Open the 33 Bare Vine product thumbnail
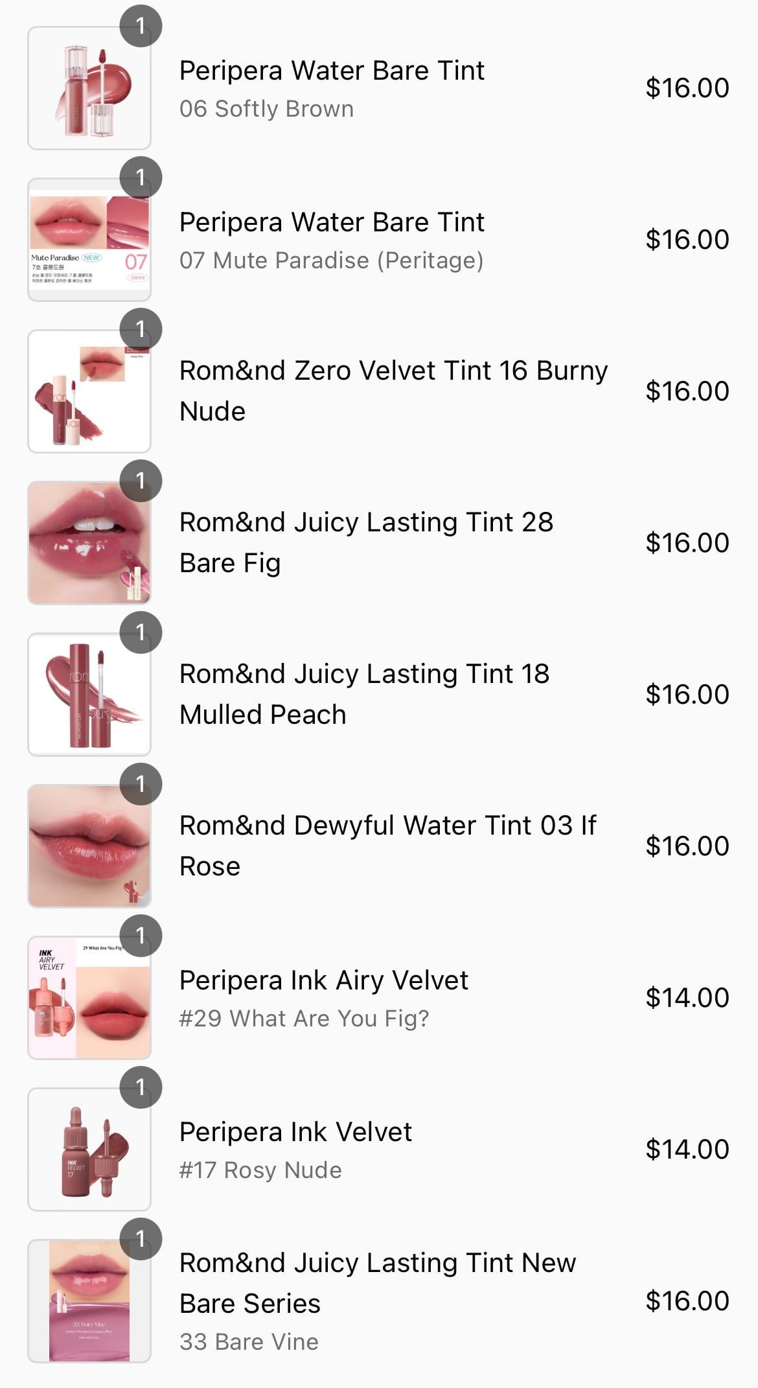 point(89,1301)
